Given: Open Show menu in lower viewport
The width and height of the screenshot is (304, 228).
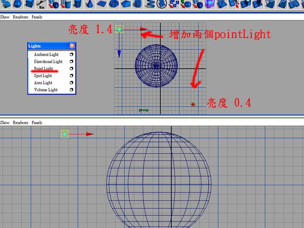Looking at the screenshot, I should [x=5, y=123].
